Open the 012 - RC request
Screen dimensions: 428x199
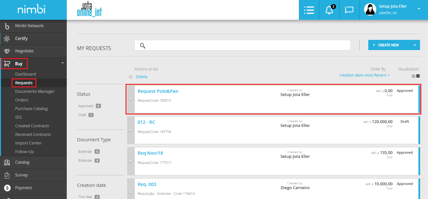point(146,122)
